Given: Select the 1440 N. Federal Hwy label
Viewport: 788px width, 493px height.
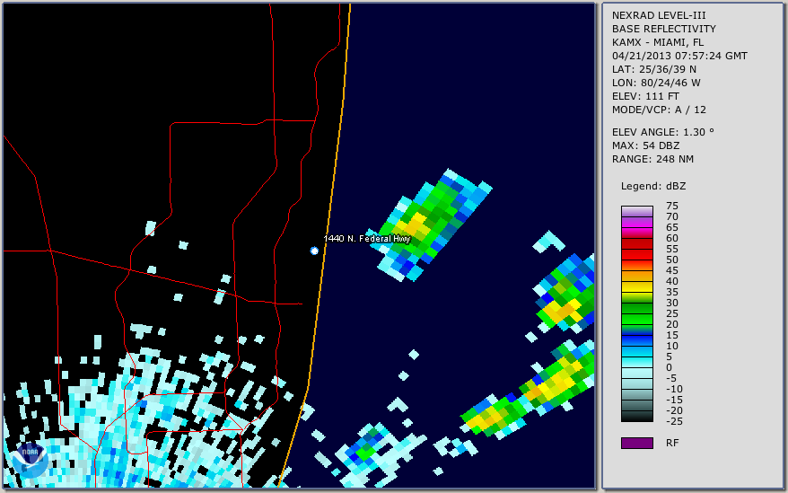Looking at the screenshot, I should pyautogui.click(x=367, y=239).
